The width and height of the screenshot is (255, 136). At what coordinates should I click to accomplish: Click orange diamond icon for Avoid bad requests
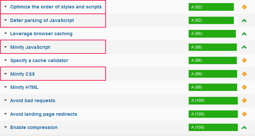[244, 100]
